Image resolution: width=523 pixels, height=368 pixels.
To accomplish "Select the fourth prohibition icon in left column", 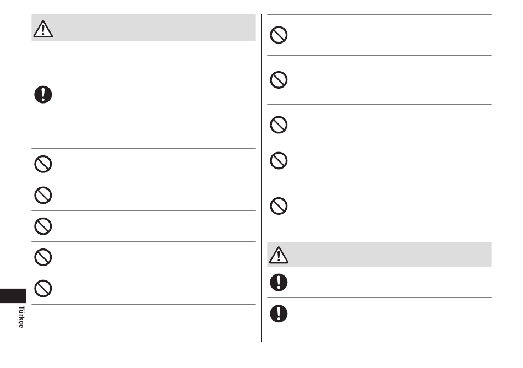I will click(x=43, y=257).
